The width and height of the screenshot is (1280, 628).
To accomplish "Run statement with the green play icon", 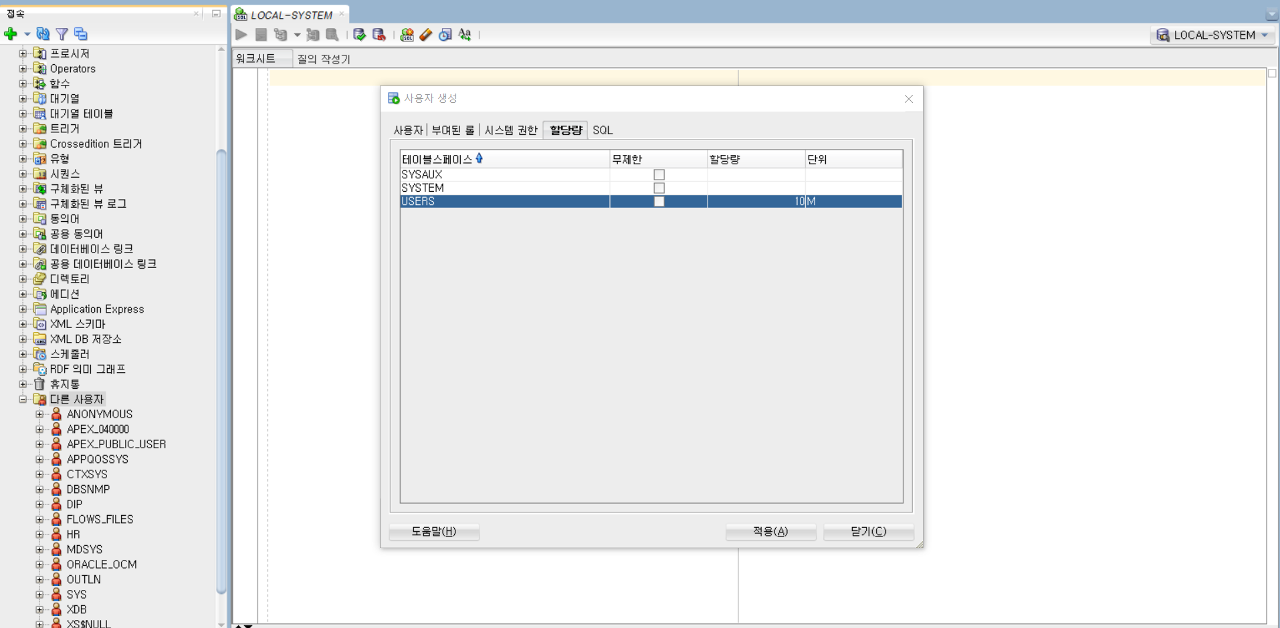I will (241, 35).
